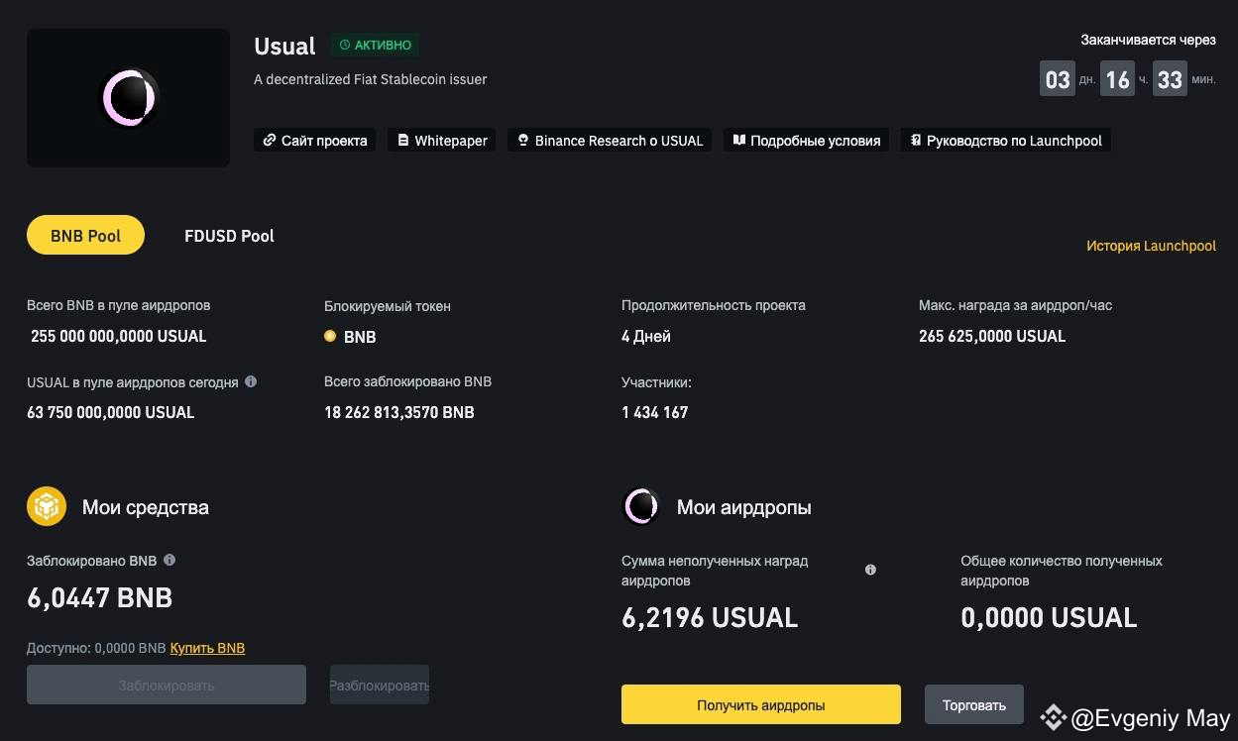Click the chain link icon beside Сайт проекта
This screenshot has height=741, width=1238.
click(x=269, y=140)
